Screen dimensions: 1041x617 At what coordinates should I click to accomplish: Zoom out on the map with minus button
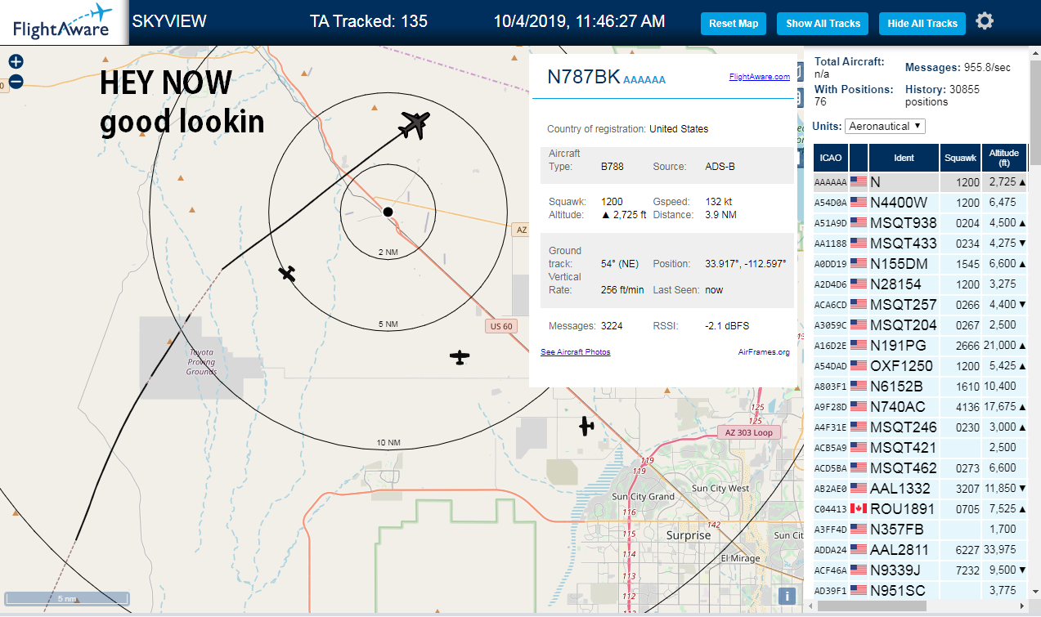(x=16, y=81)
